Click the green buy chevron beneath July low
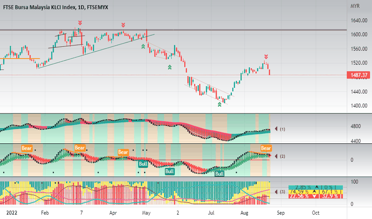The height and width of the screenshot is (219, 372). point(220,104)
